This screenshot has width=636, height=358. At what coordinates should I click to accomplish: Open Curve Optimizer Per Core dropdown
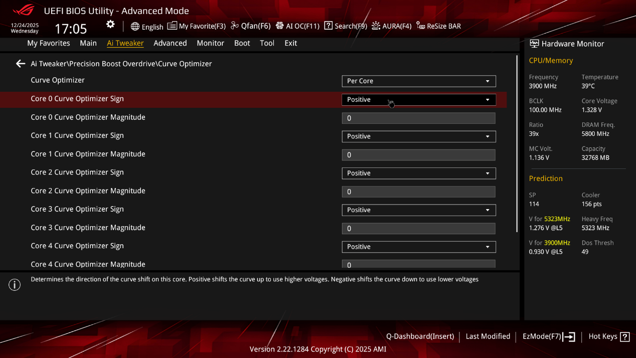click(x=419, y=81)
